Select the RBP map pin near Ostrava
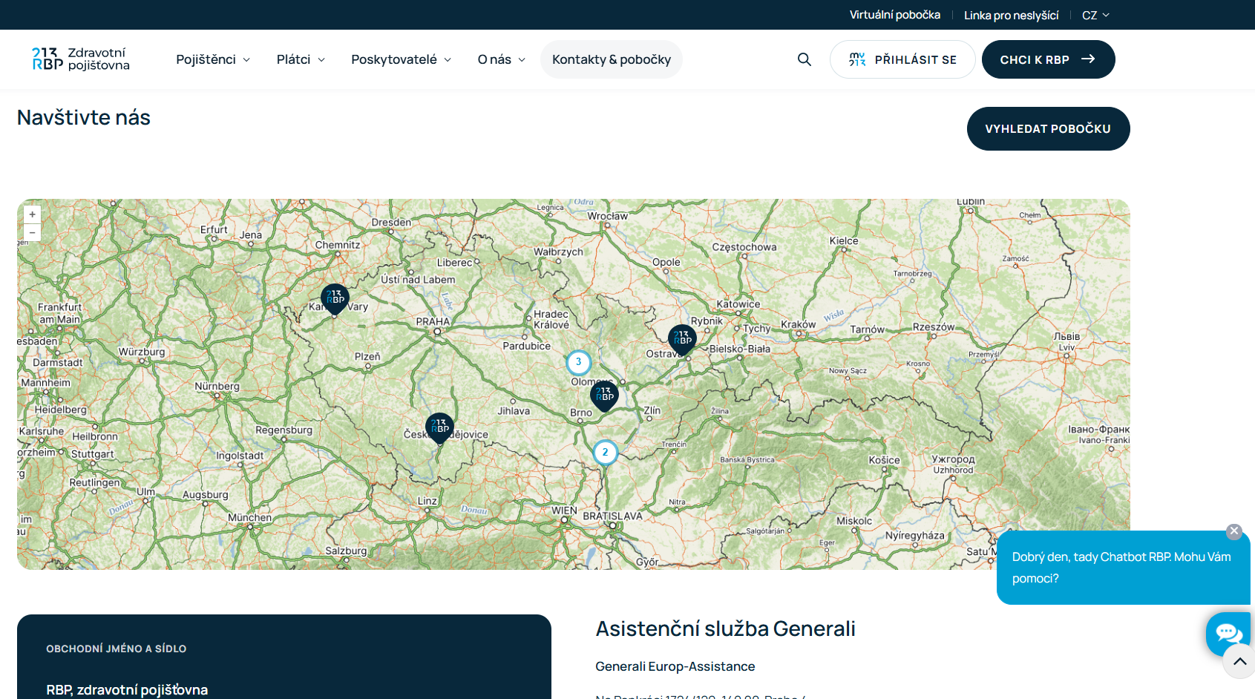This screenshot has height=699, width=1255. tap(682, 338)
